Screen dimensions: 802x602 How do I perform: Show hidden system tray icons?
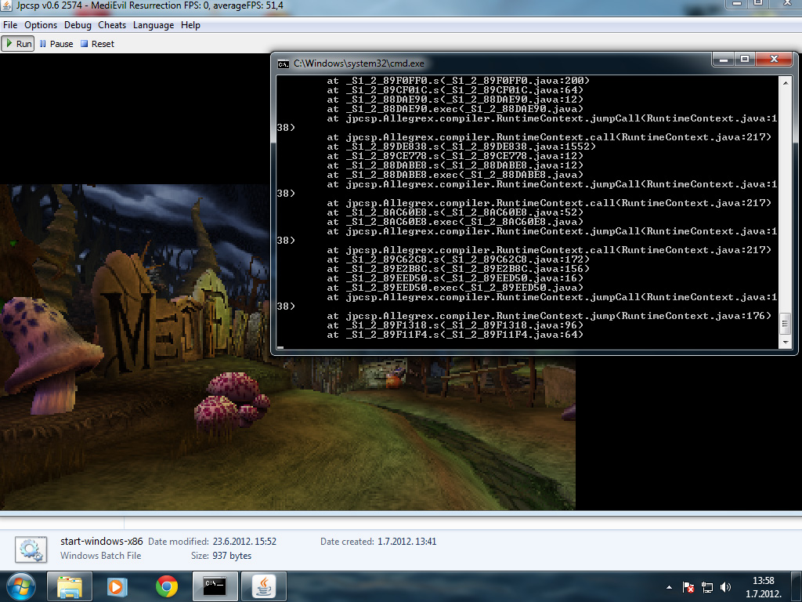coord(669,586)
